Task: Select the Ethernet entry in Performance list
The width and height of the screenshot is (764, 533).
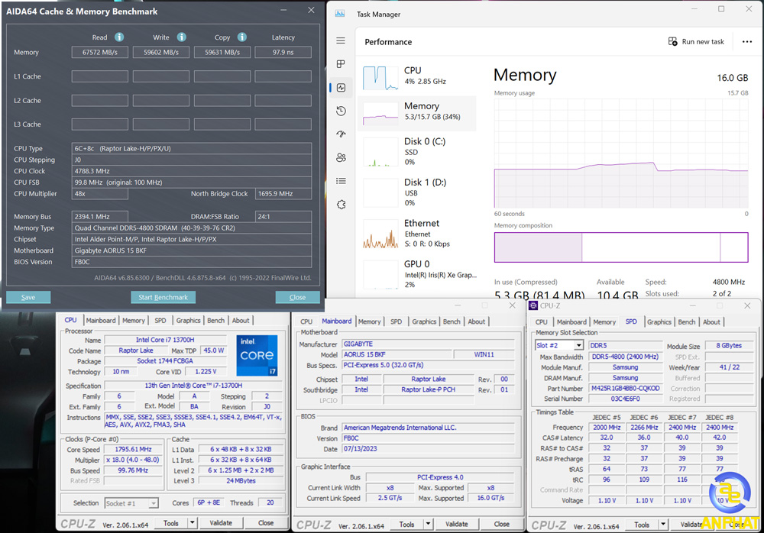Action: coord(417,234)
